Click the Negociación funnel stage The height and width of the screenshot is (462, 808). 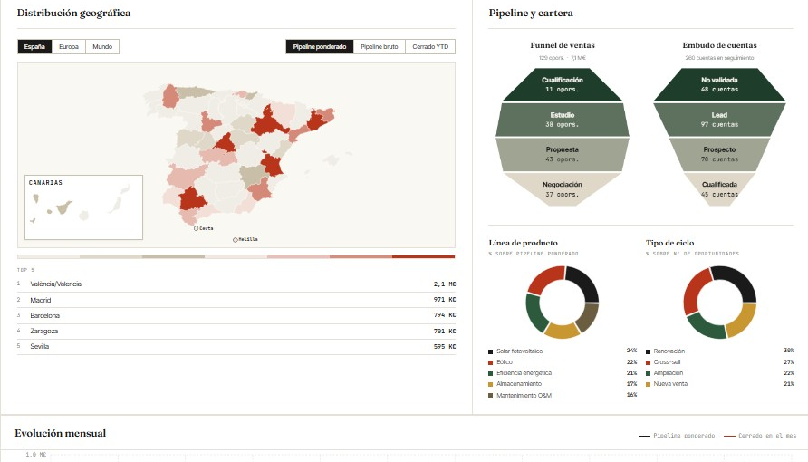coord(563,189)
